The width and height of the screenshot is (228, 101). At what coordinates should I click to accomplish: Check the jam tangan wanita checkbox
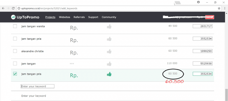15,26
